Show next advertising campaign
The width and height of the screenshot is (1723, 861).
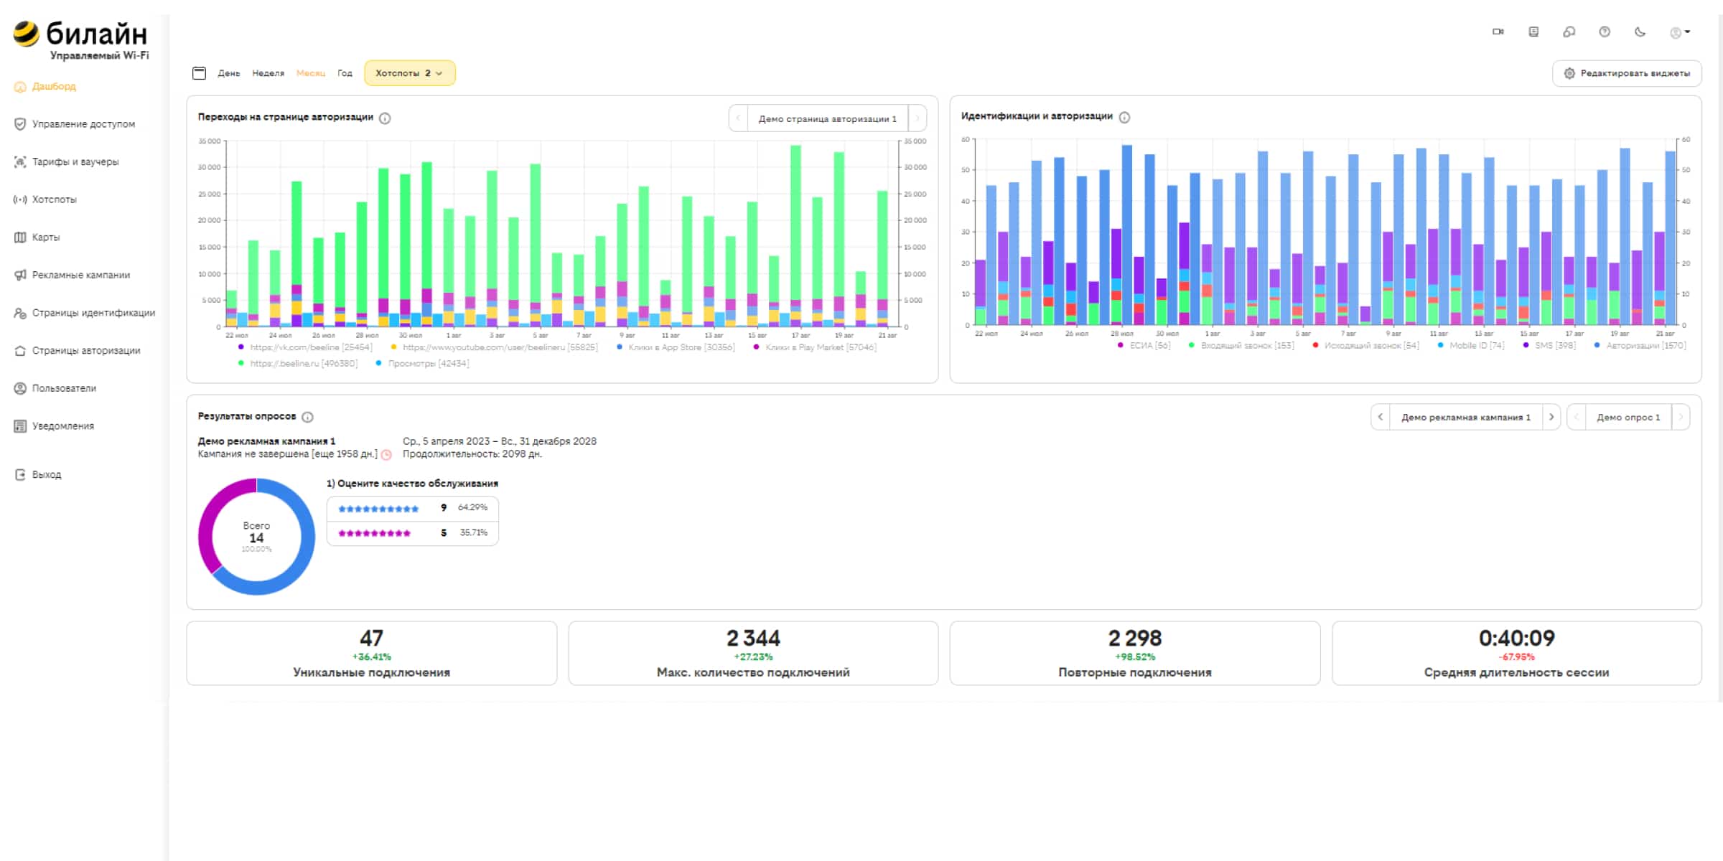(x=1551, y=417)
